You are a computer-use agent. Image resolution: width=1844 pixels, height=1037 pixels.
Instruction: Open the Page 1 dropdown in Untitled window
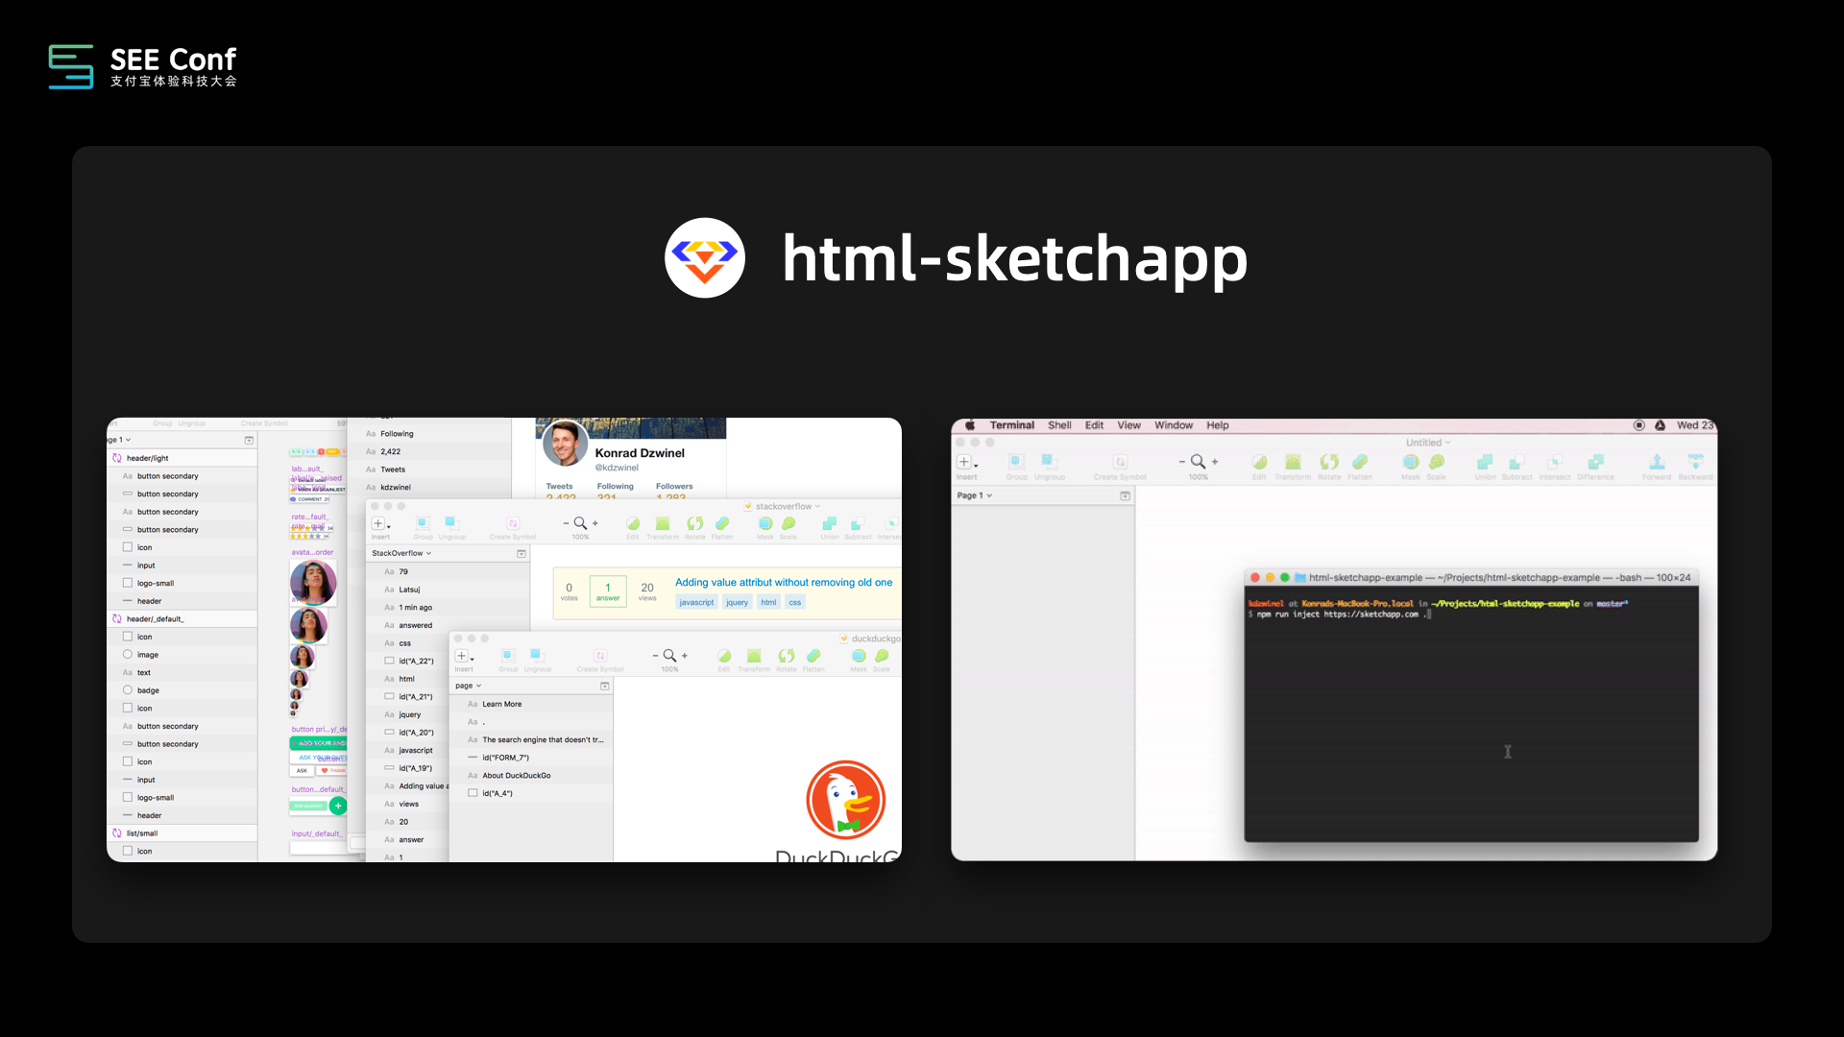tap(974, 496)
